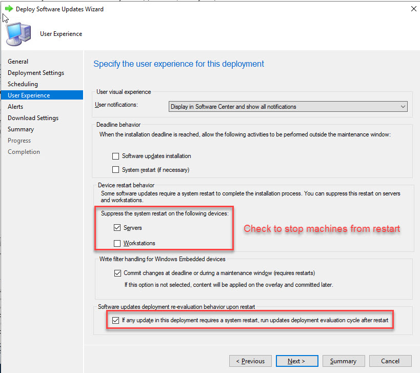Jump to the Alerts step
Screen dimensions: 420x373
click(x=15, y=107)
